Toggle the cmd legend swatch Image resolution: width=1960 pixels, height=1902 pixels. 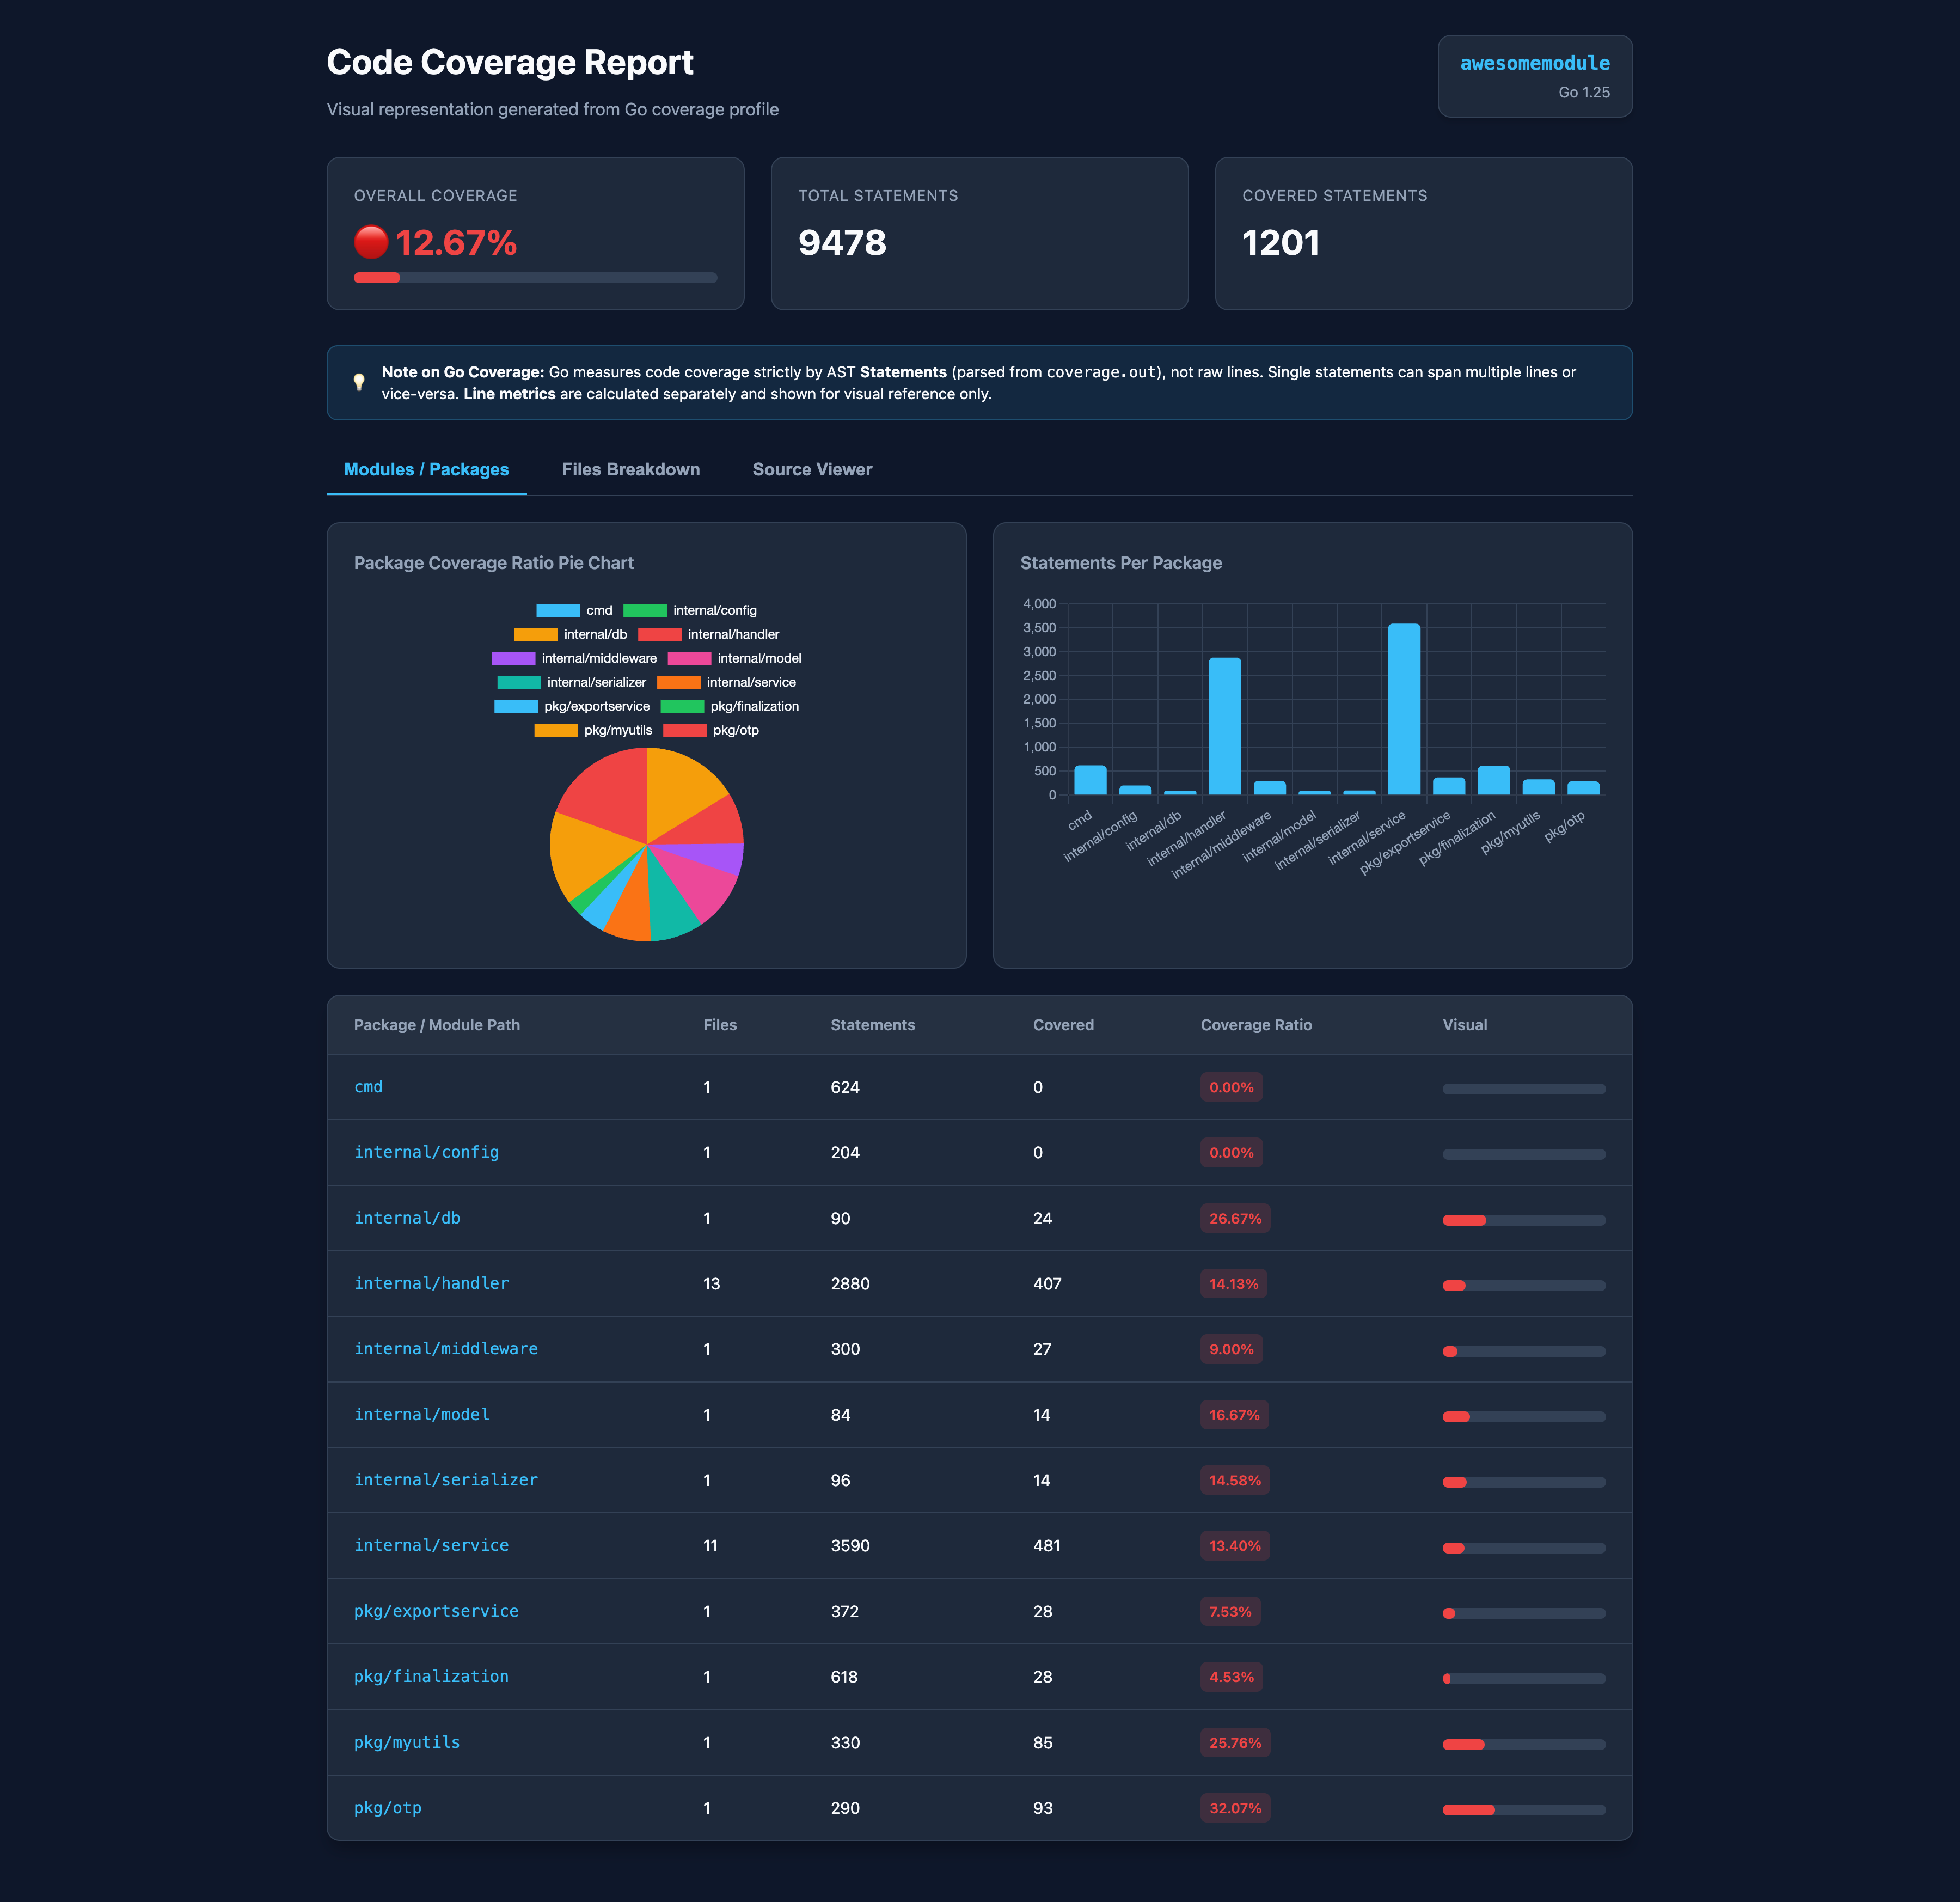pyautogui.click(x=557, y=610)
